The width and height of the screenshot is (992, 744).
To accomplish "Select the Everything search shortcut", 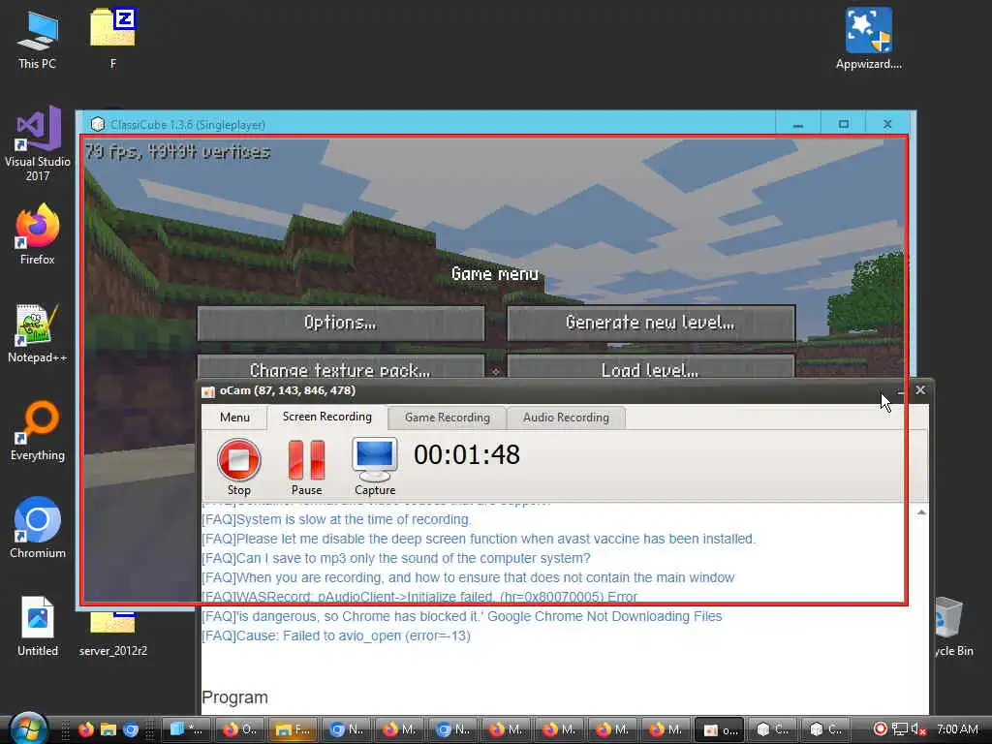I will click(x=38, y=431).
